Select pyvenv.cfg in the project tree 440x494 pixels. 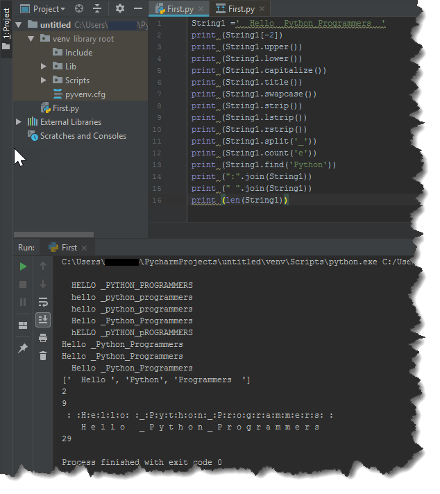coord(85,94)
